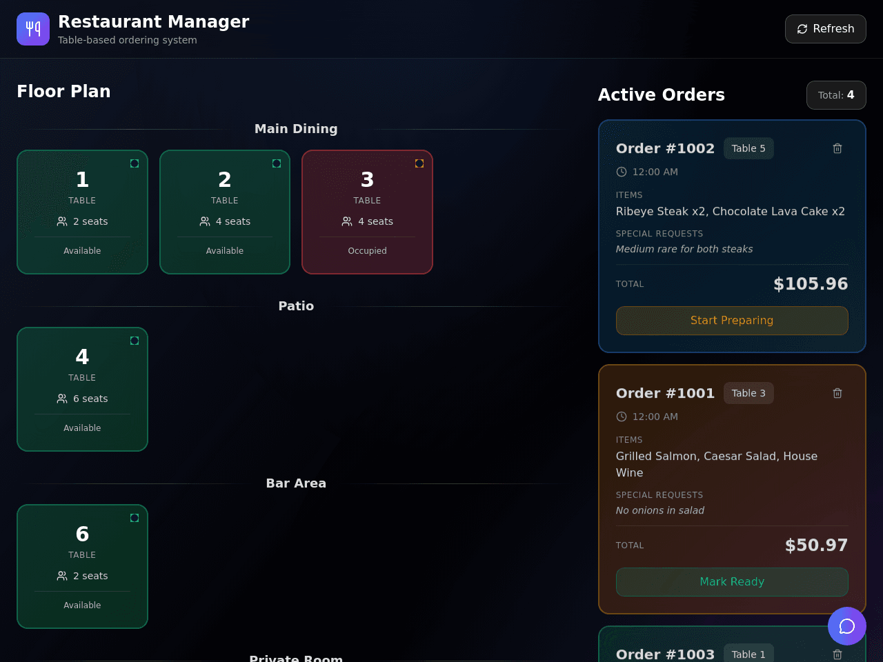The height and width of the screenshot is (662, 883).
Task: Start preparing Order #1002
Action: coord(732,321)
